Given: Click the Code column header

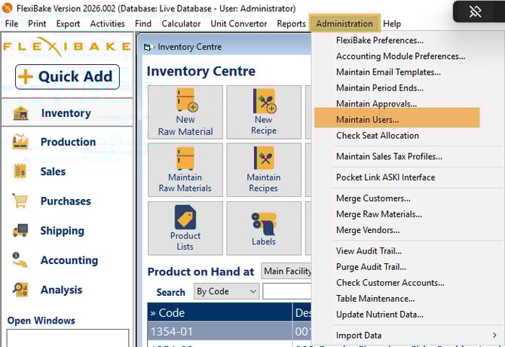Looking at the screenshot, I should 219,312.
